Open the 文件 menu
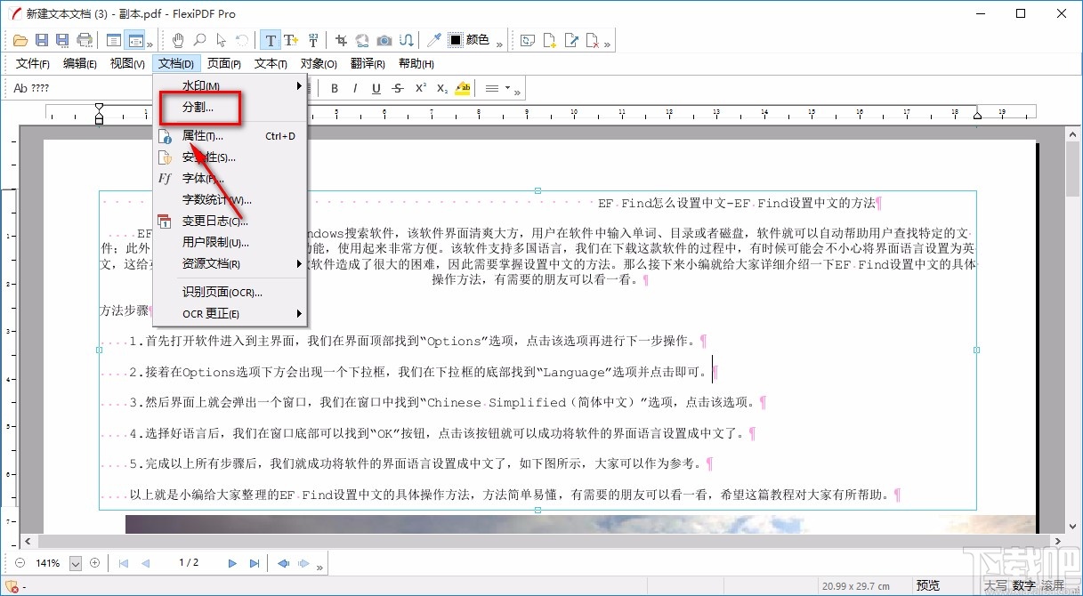Screen dimensions: 1083x596 (x=33, y=63)
